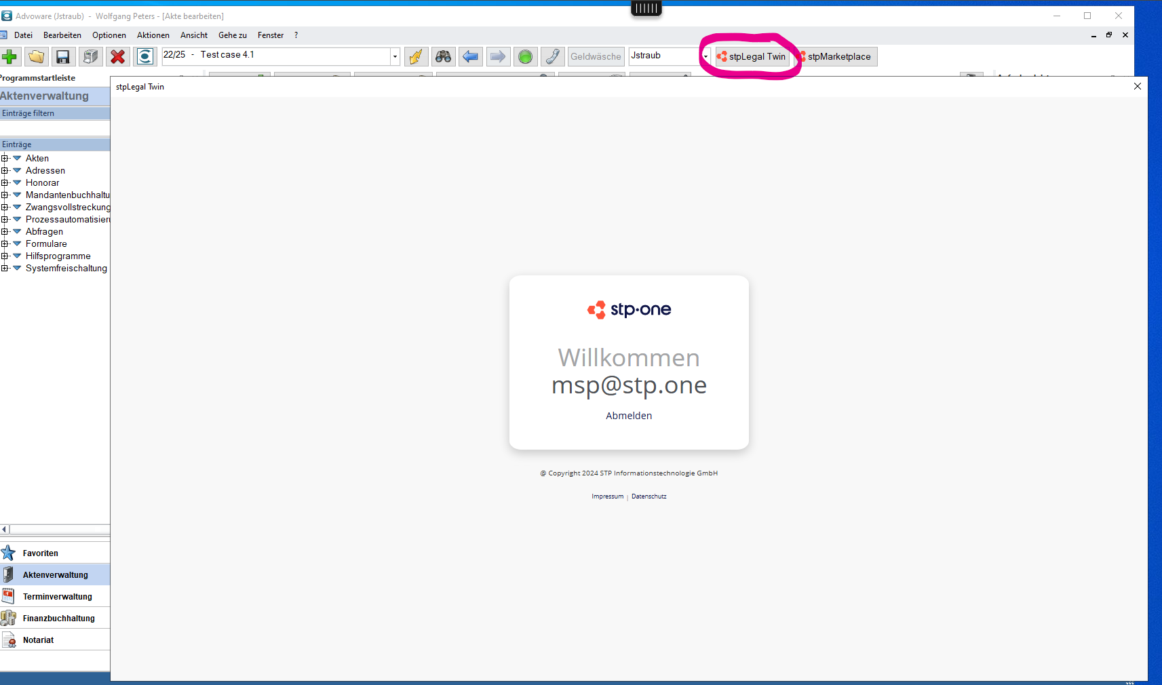Click the yellow lightning bolt icon
This screenshot has width=1162, height=685.
click(x=416, y=57)
